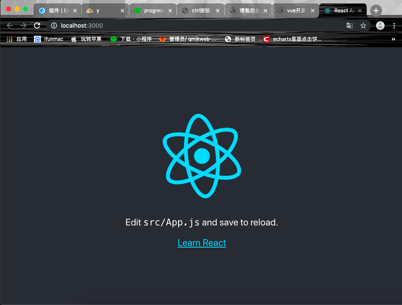Open the Google Translate icon in address bar
This screenshot has height=305, width=402.
349,26
